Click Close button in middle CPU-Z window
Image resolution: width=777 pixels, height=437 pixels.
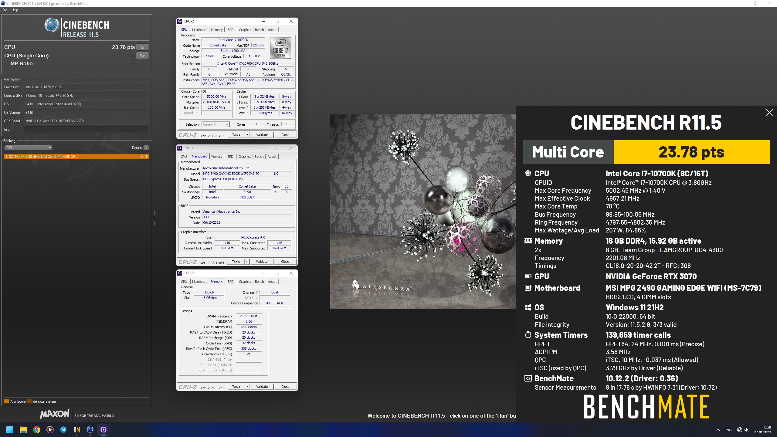click(285, 262)
